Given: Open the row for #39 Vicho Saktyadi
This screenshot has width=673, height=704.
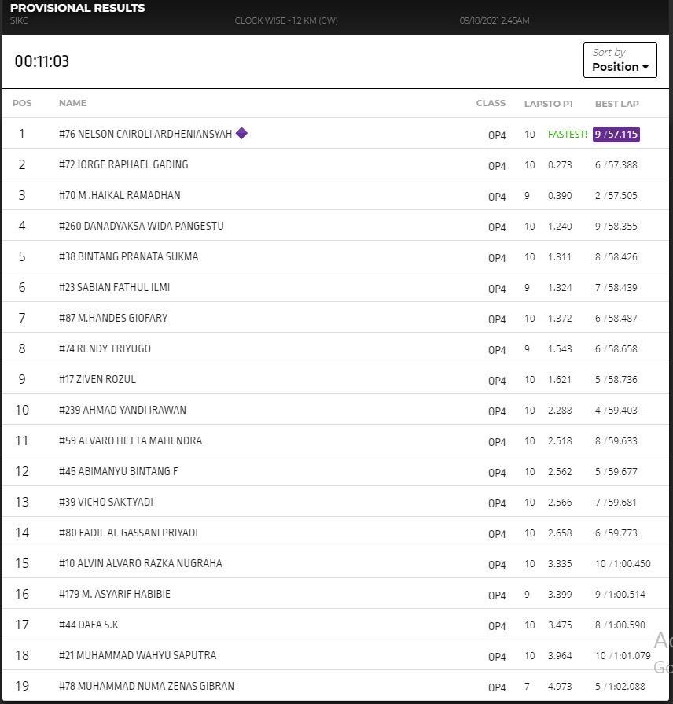Looking at the screenshot, I should coord(106,503).
